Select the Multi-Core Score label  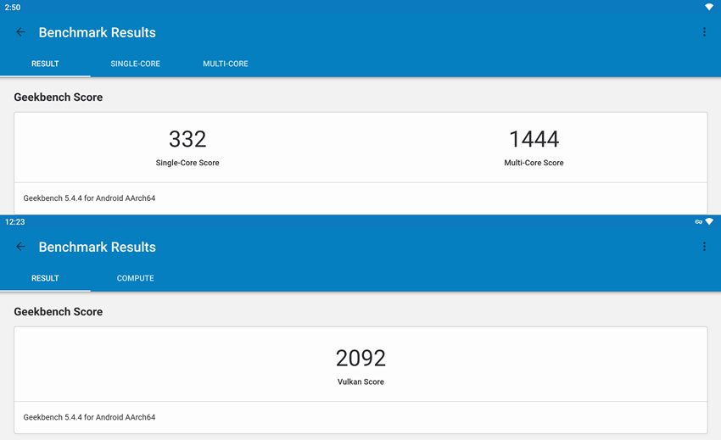pos(534,163)
